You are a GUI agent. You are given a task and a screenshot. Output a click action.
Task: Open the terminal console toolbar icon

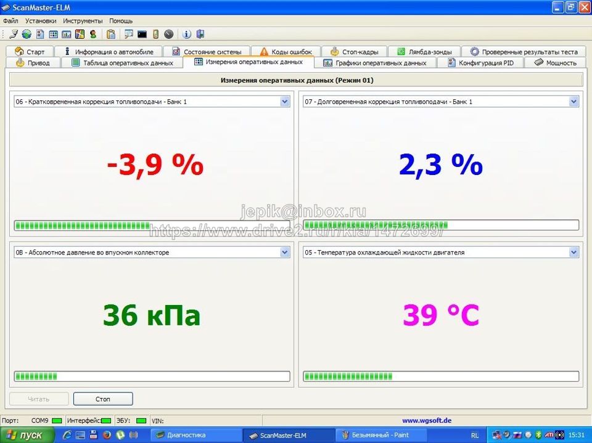(x=142, y=35)
